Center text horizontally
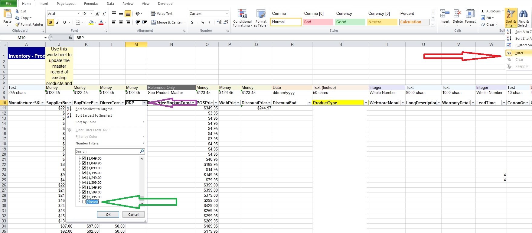 click(121, 22)
